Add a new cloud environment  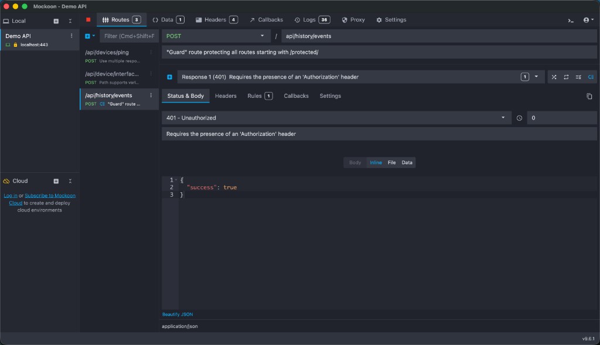56,181
